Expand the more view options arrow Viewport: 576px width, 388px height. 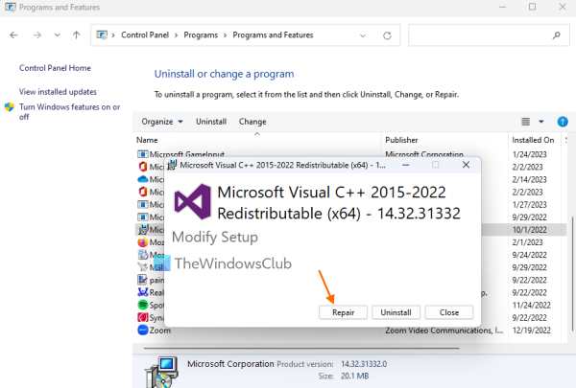click(541, 122)
